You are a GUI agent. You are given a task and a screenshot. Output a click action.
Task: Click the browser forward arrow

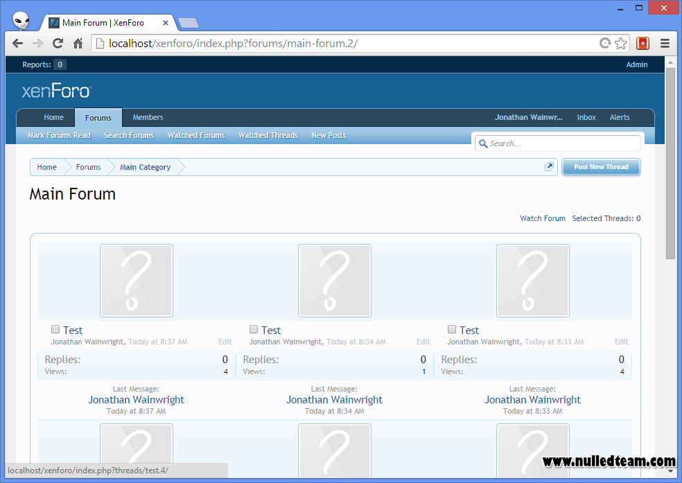38,44
